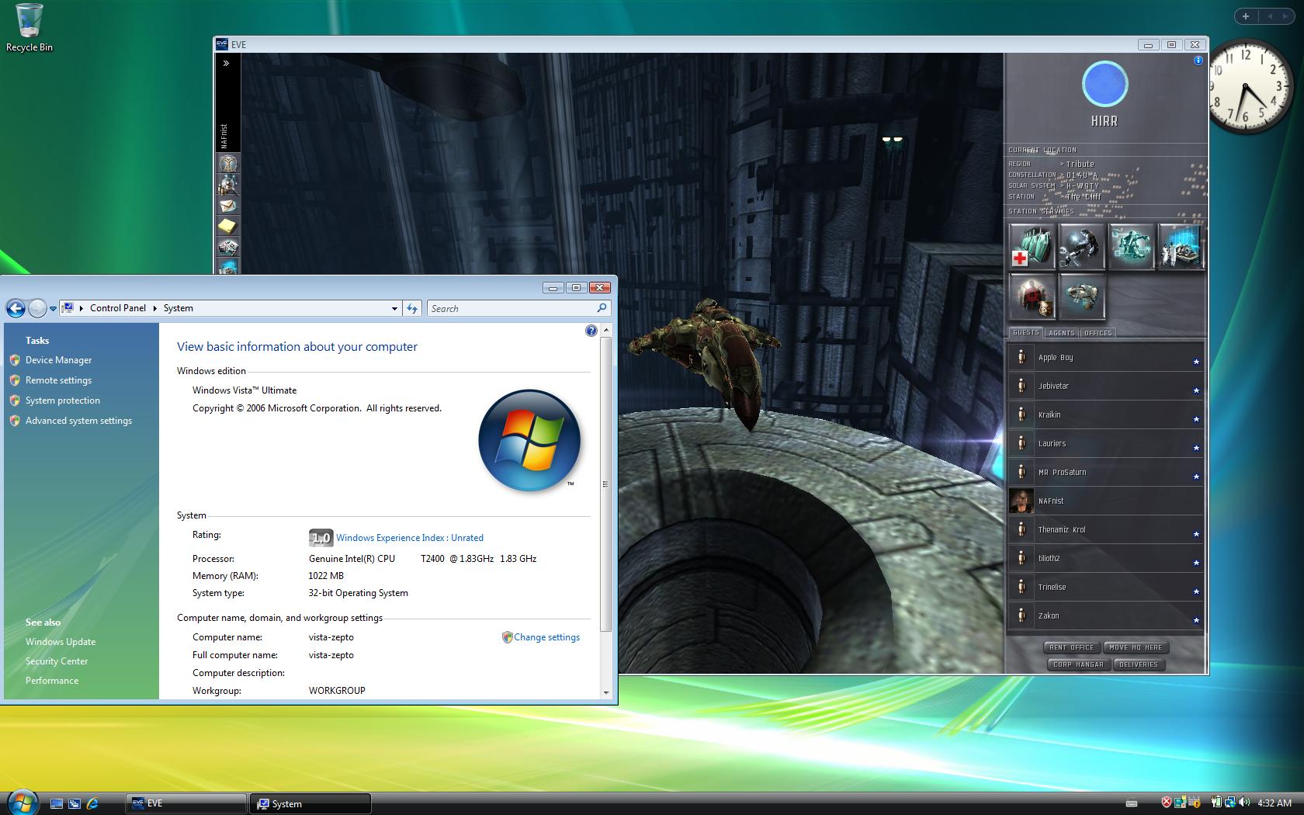
Task: Select Thenamiz Krol in the guest list
Action: (x=1105, y=529)
